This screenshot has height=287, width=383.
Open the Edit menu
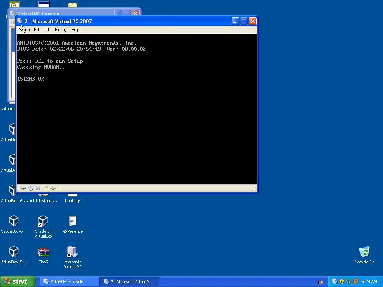tap(37, 30)
